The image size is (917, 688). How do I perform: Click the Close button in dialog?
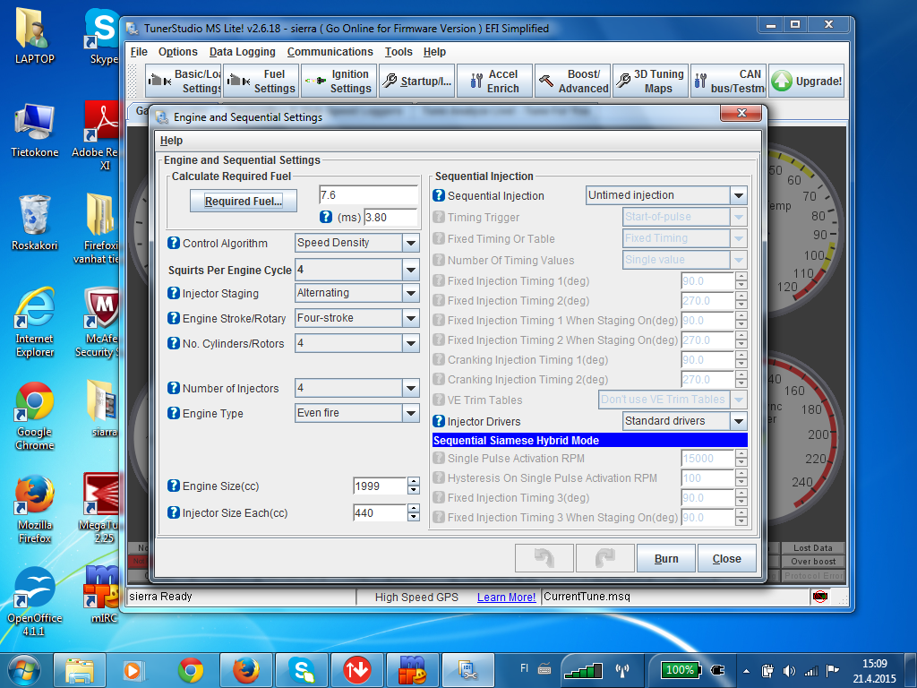click(726, 558)
